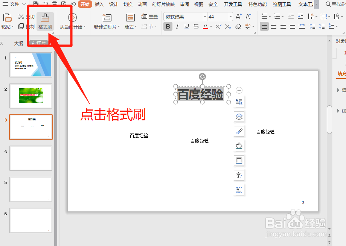
Task: Toggle right text alignment
Action: click(x=283, y=26)
